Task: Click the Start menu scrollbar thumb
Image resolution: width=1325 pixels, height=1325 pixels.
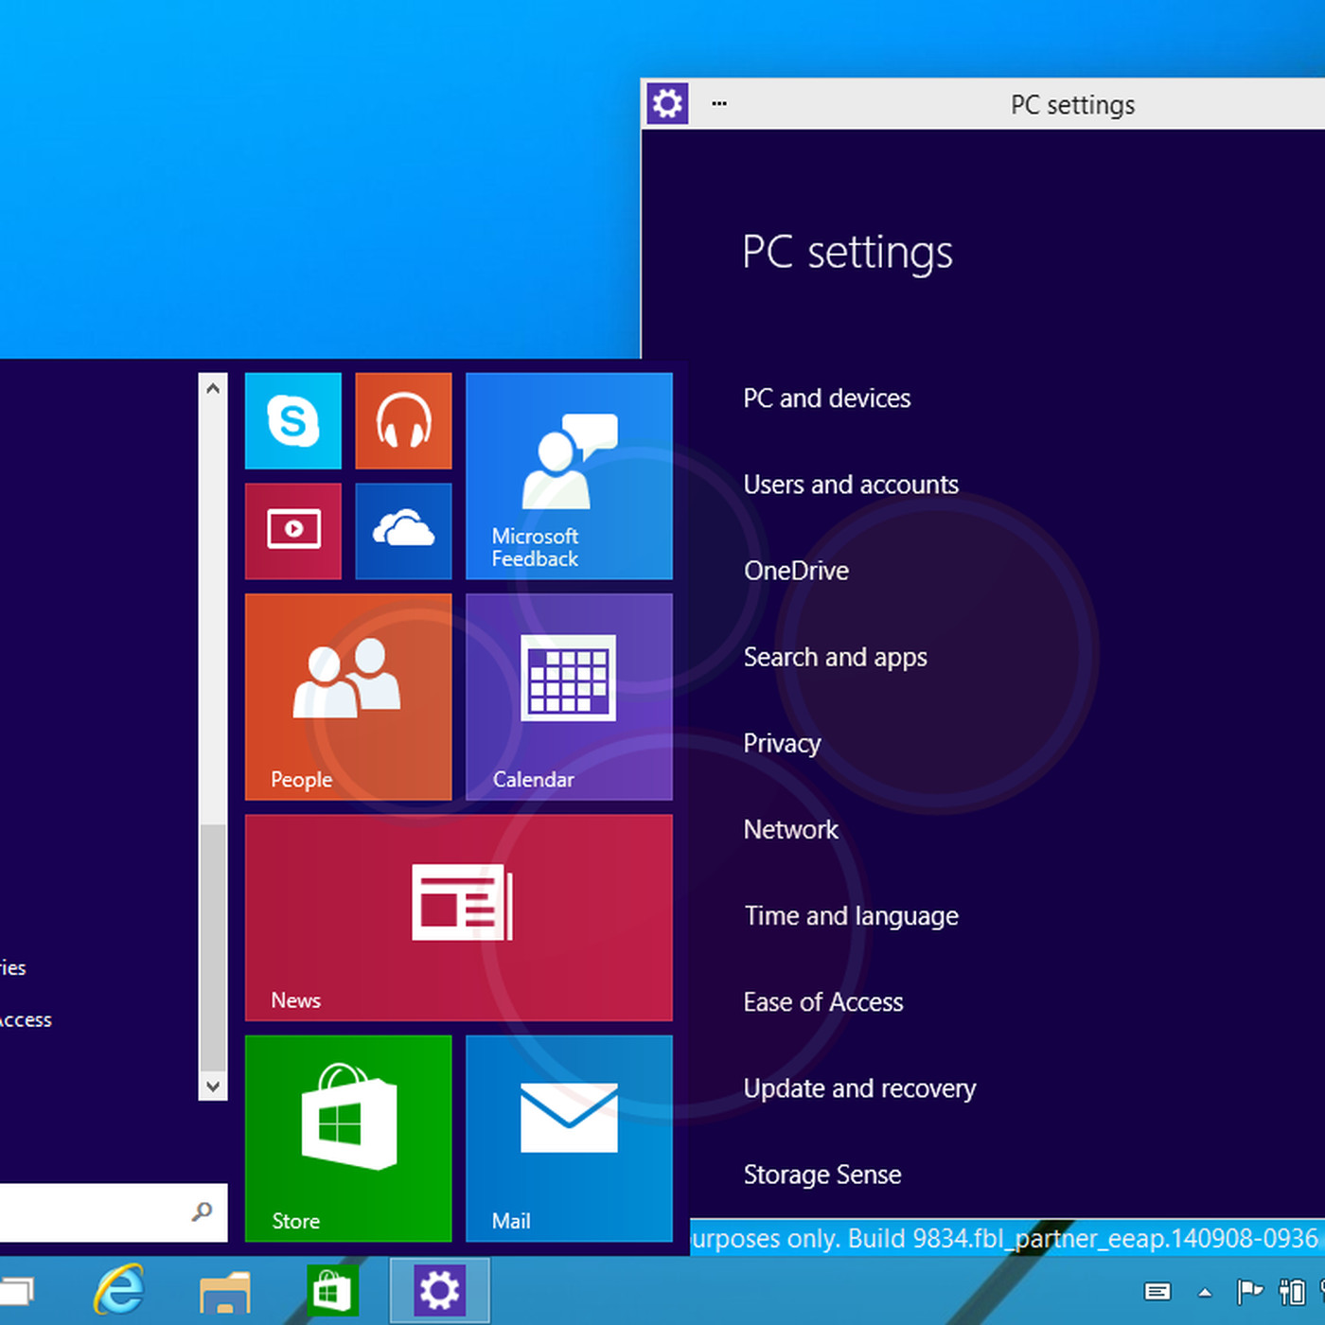Action: pyautogui.click(x=213, y=948)
